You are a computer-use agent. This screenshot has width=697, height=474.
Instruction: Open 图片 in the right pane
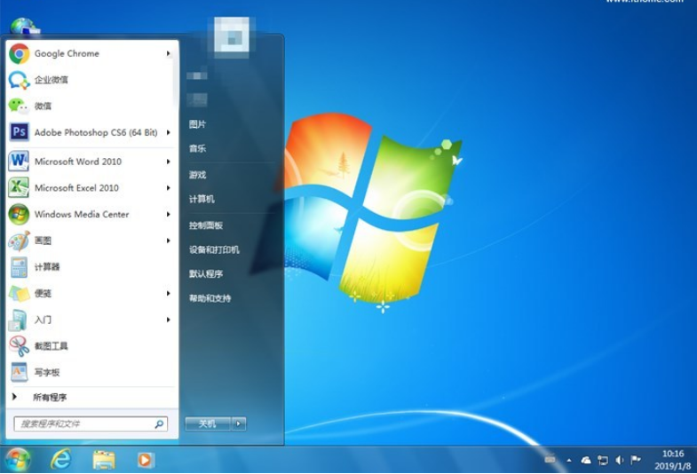click(x=197, y=124)
